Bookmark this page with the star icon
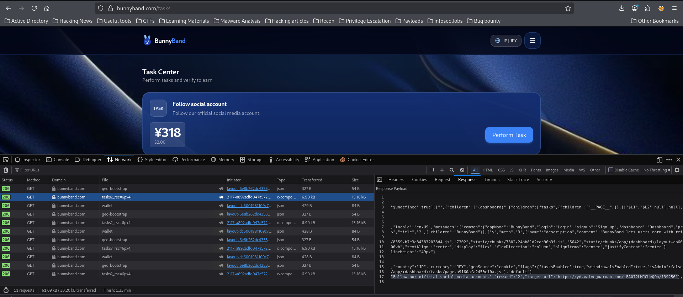Viewport: 683px width, 297px height. point(568,8)
